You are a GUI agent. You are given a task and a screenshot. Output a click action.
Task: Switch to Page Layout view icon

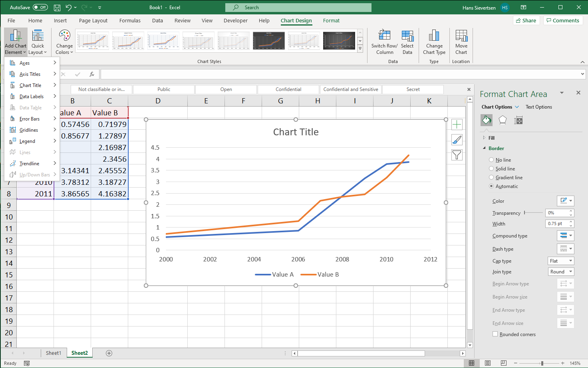click(488, 363)
